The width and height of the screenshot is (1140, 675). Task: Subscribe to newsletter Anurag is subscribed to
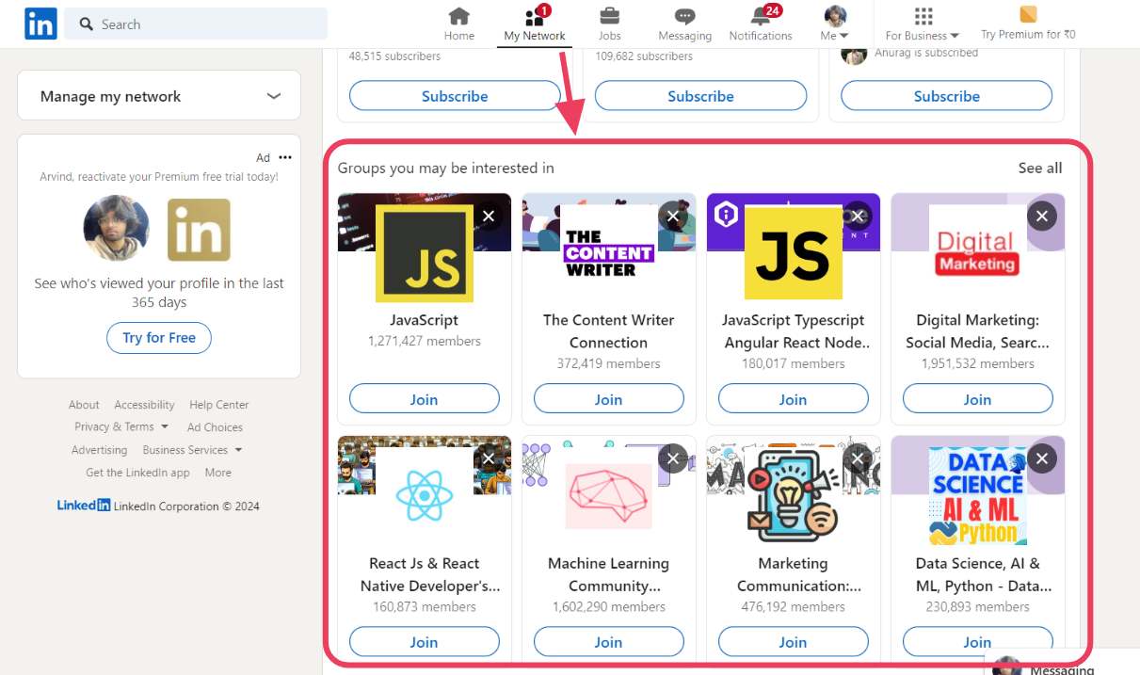[x=946, y=96]
